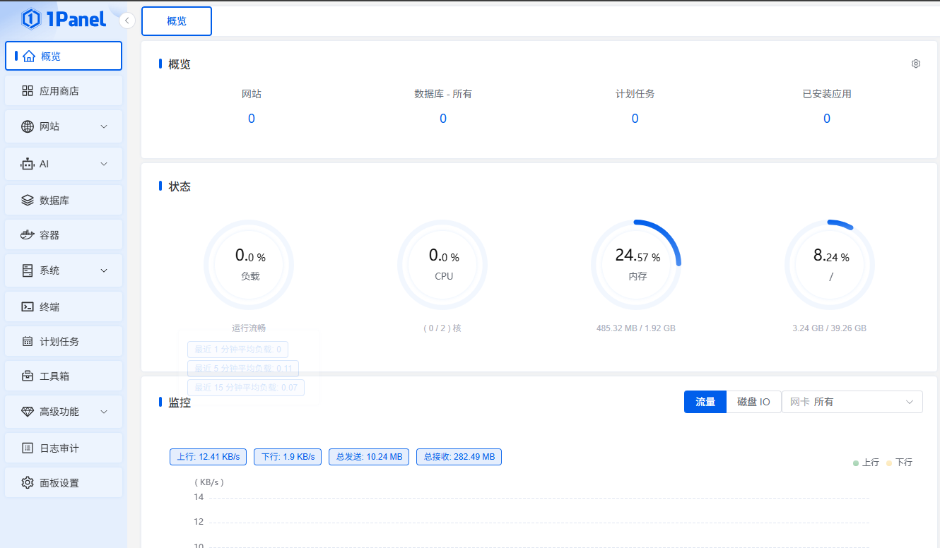Click the 计划任务 count 0 in overview
Image resolution: width=940 pixels, height=548 pixels.
pos(635,119)
